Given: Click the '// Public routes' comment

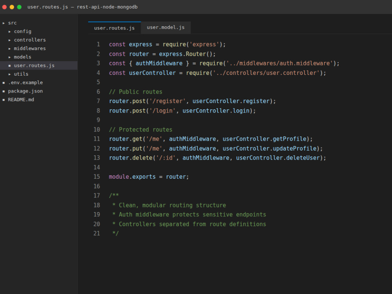Looking at the screenshot, I should [136, 92].
